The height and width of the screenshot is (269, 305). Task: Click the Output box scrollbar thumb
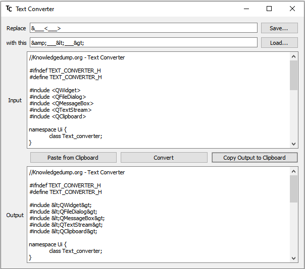[293, 190]
